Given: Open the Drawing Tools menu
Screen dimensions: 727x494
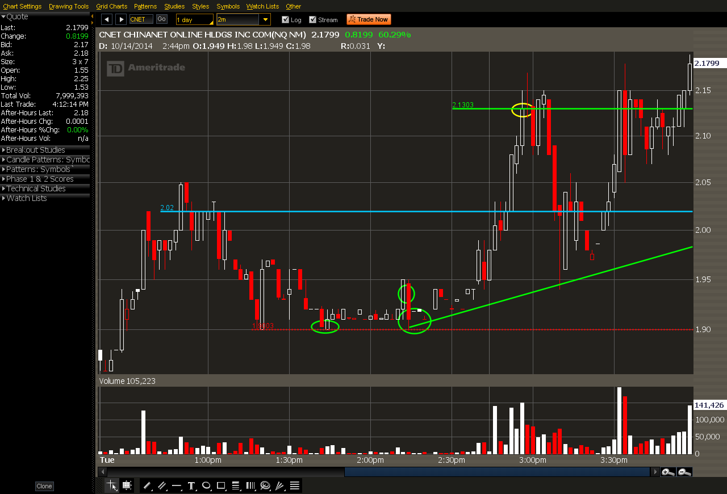Looking at the screenshot, I should (x=69, y=6).
